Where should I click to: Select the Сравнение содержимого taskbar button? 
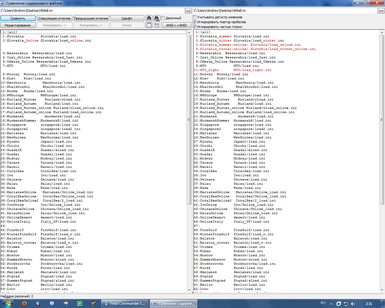pyautogui.click(x=174, y=303)
